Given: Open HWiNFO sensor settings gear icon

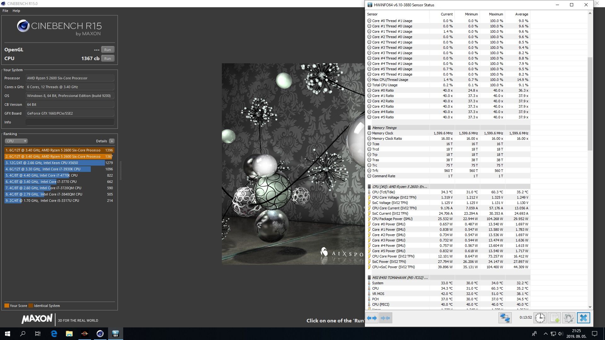Looking at the screenshot, I should (568, 318).
